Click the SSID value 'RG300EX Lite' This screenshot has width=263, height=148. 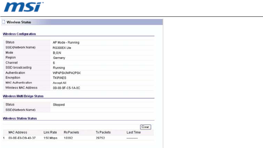62,48
